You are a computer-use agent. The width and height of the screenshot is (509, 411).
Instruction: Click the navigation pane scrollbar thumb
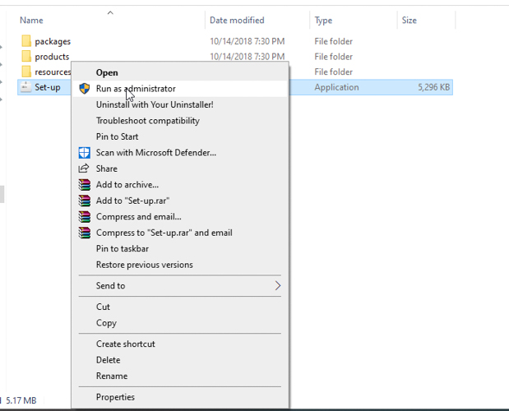2,194
